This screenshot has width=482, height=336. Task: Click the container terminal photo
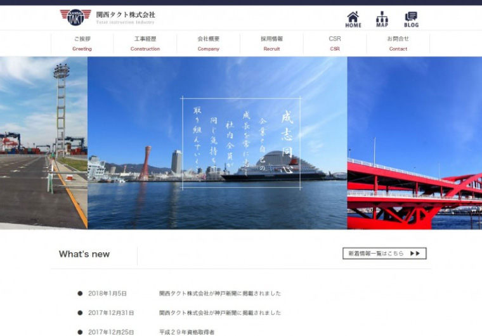44,143
